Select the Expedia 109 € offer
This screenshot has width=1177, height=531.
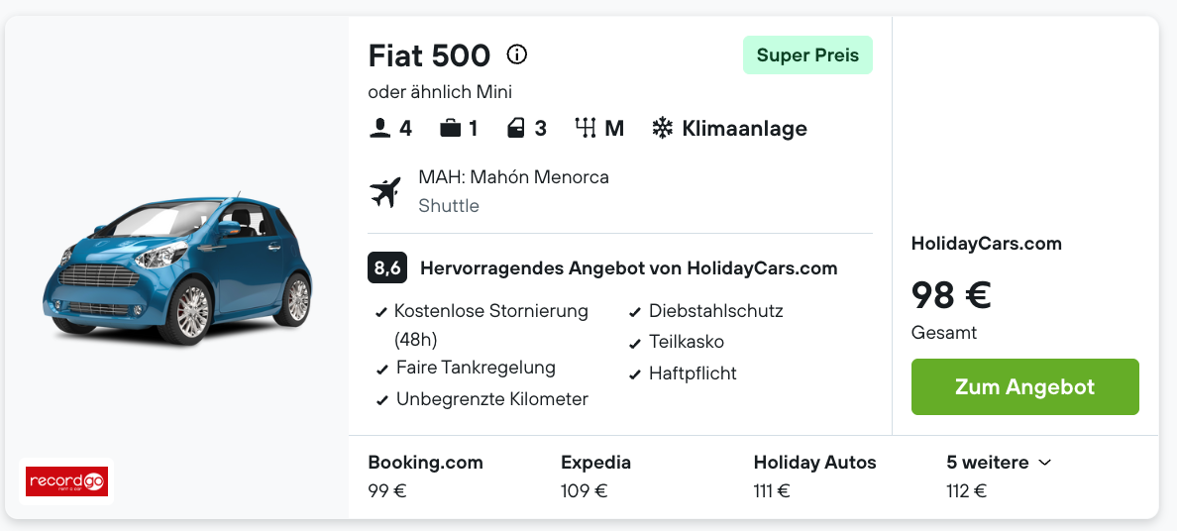click(x=596, y=477)
